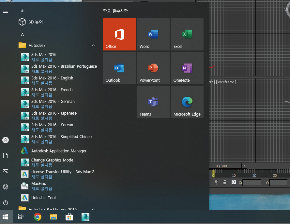Image resolution: width=290 pixels, height=224 pixels.
Task: Launch 3ds Max 2016 from Autodesk folder
Action: coord(58,57)
